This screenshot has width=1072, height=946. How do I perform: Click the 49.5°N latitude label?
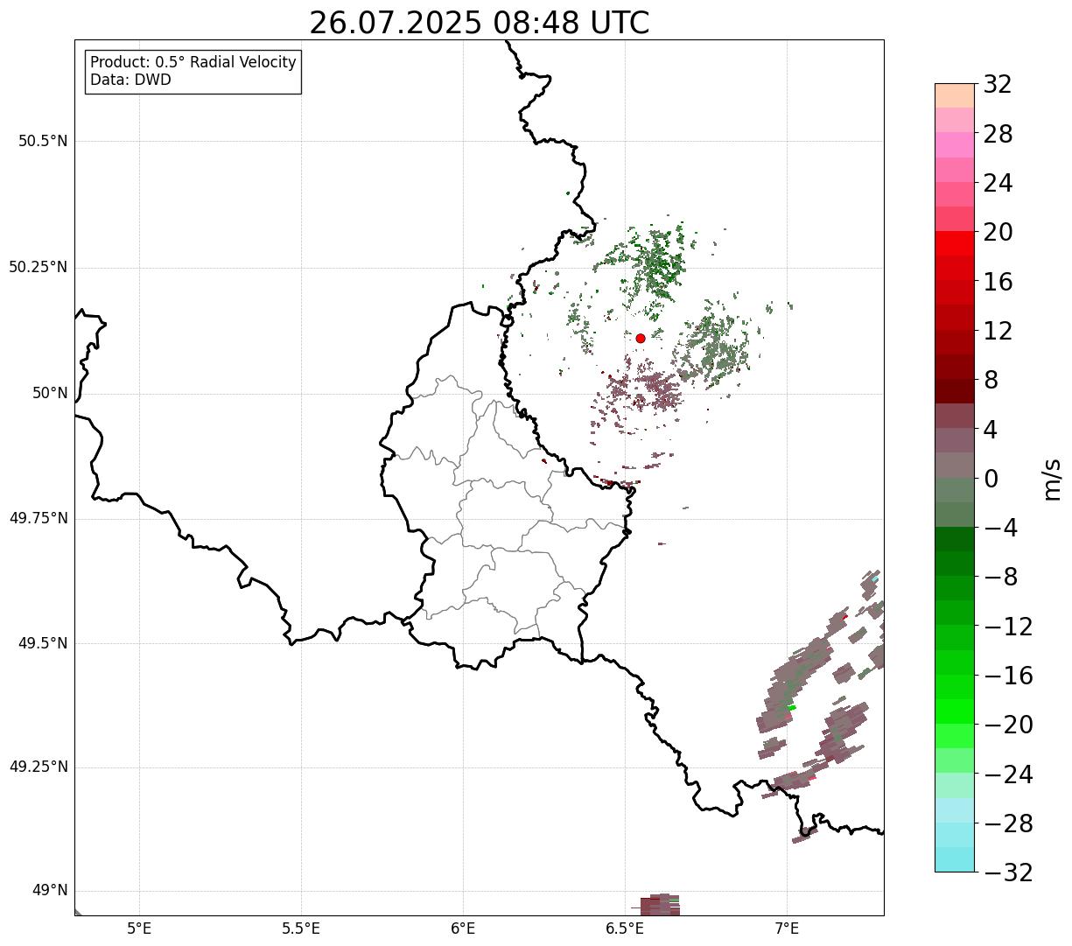click(43, 643)
